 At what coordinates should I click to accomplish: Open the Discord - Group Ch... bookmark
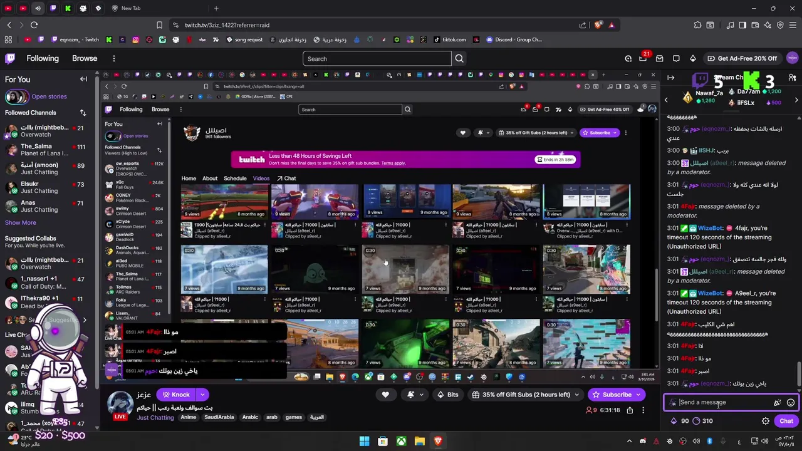[514, 39]
